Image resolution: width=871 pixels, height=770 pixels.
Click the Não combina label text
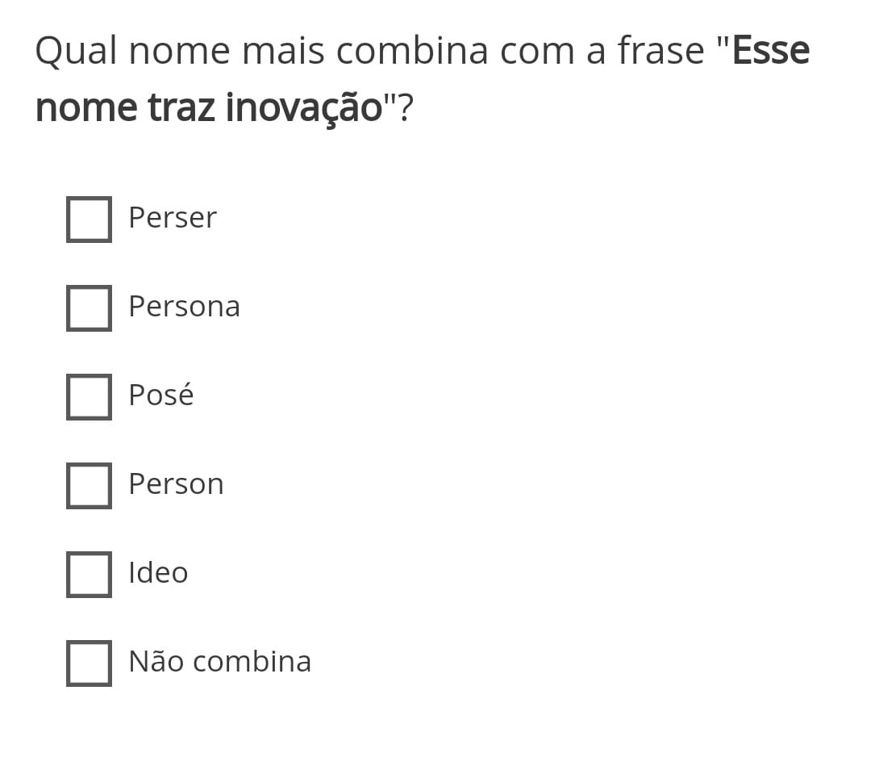tap(220, 662)
